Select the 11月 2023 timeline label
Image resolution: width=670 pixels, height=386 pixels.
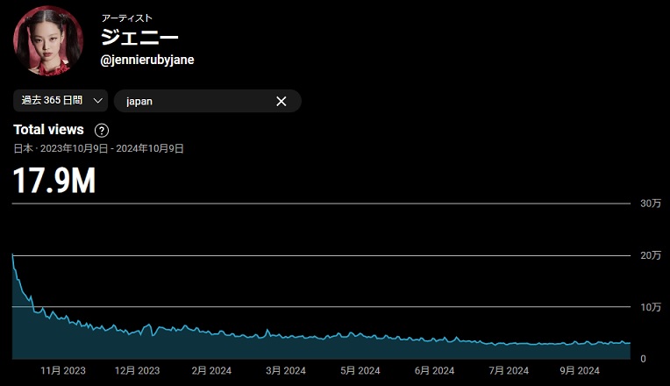click(63, 371)
